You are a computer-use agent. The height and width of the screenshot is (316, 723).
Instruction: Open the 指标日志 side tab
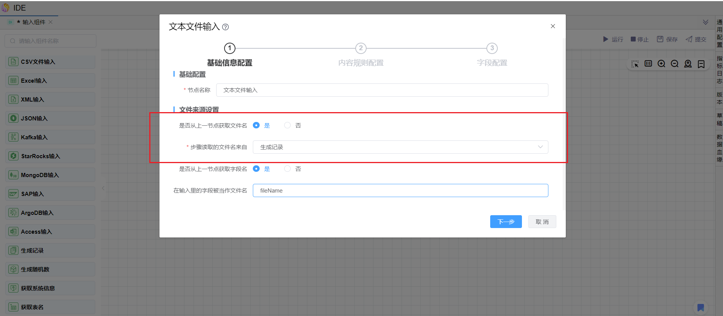click(719, 69)
